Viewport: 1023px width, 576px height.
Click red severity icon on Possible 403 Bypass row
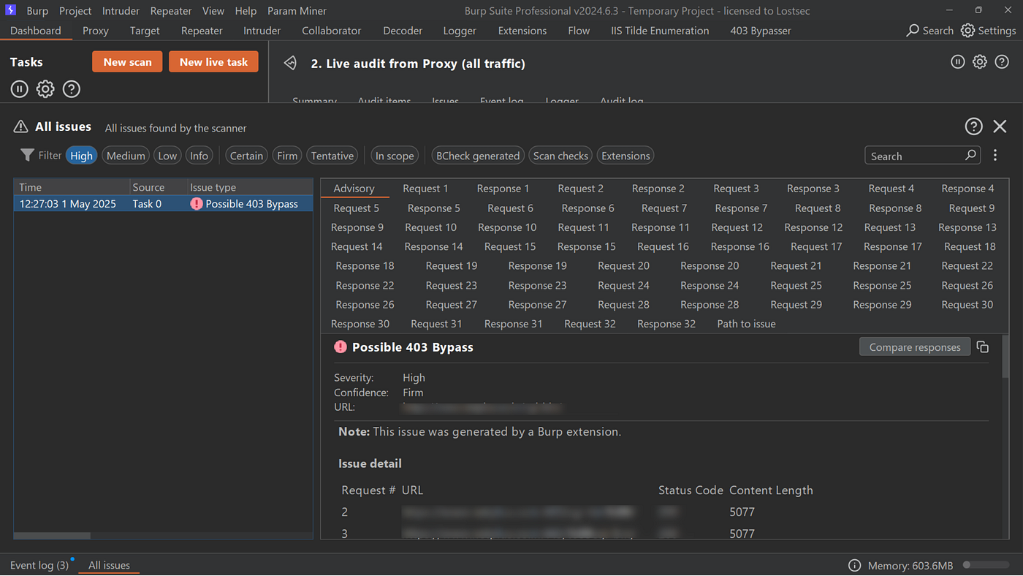pyautogui.click(x=197, y=204)
